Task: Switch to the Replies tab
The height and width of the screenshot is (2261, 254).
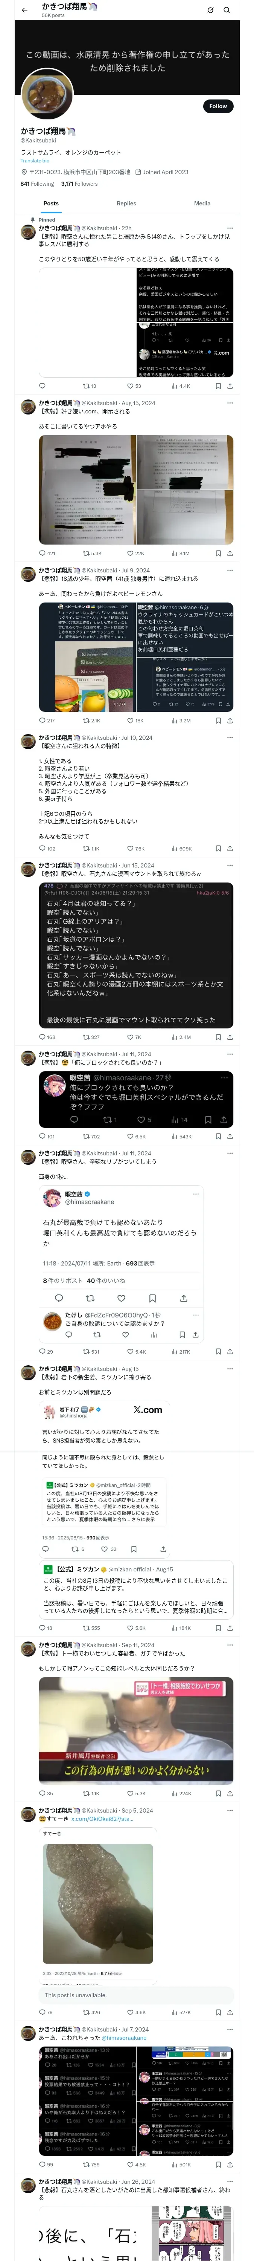Action: tap(126, 203)
